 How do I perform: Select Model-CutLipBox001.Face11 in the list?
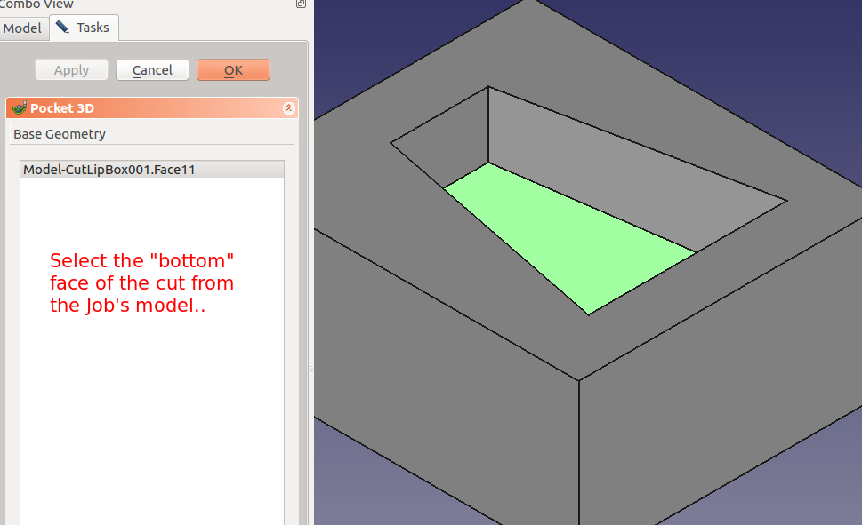point(109,170)
